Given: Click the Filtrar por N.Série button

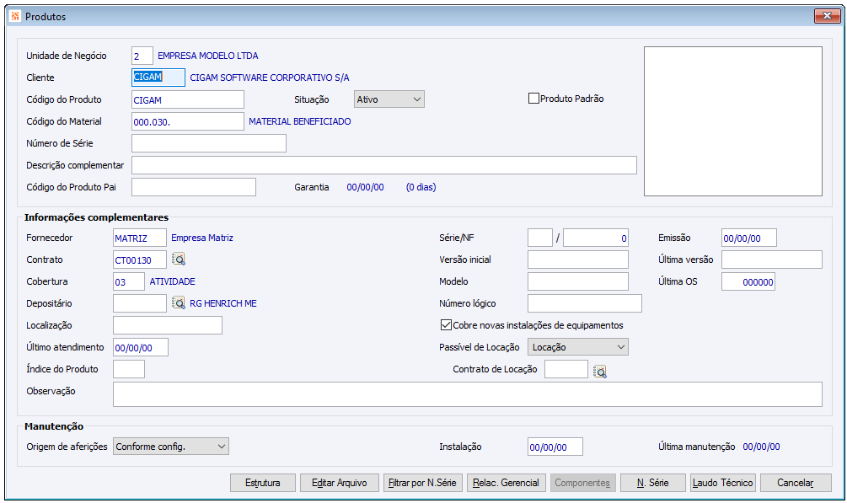Looking at the screenshot, I should coord(422,483).
